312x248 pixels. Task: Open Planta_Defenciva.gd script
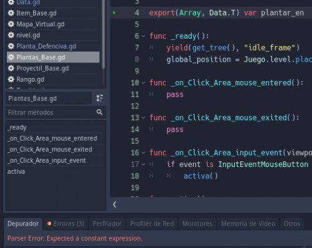[53, 46]
